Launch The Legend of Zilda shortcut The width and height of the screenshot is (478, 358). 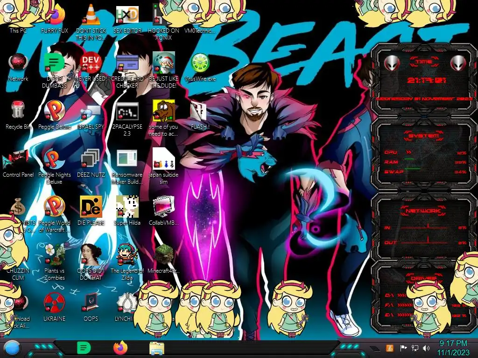pyautogui.click(x=127, y=255)
